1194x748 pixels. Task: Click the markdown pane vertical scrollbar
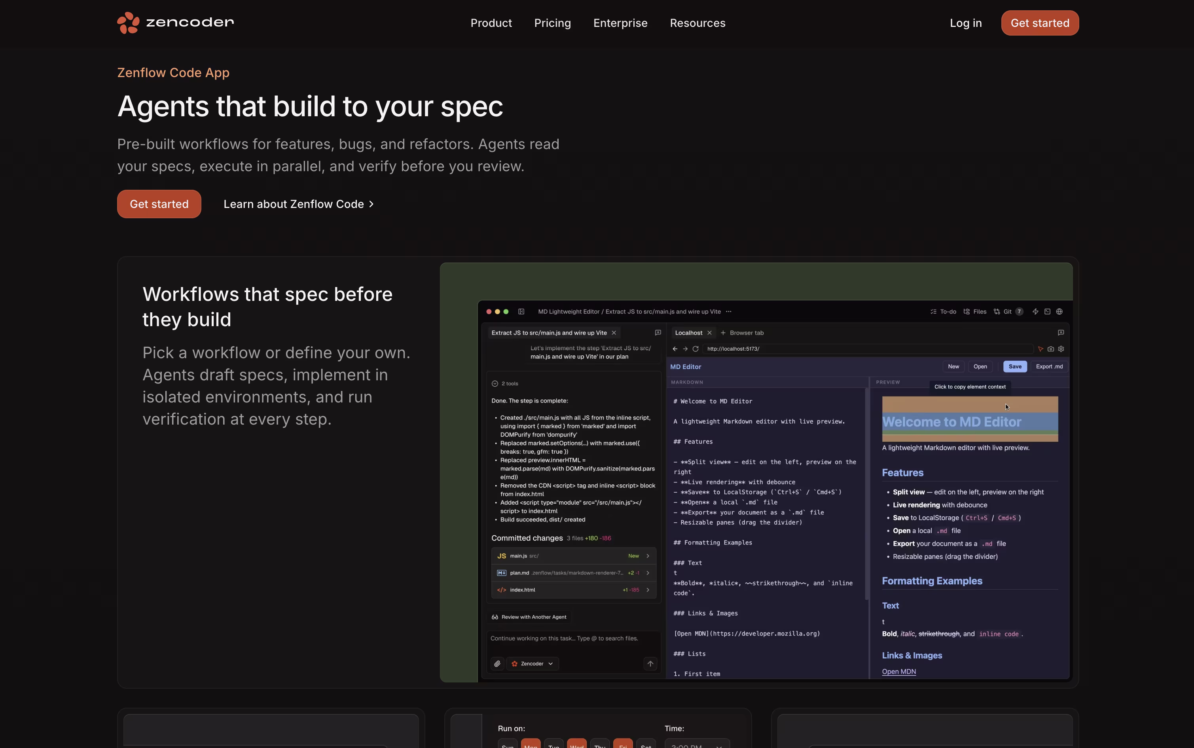click(x=866, y=495)
